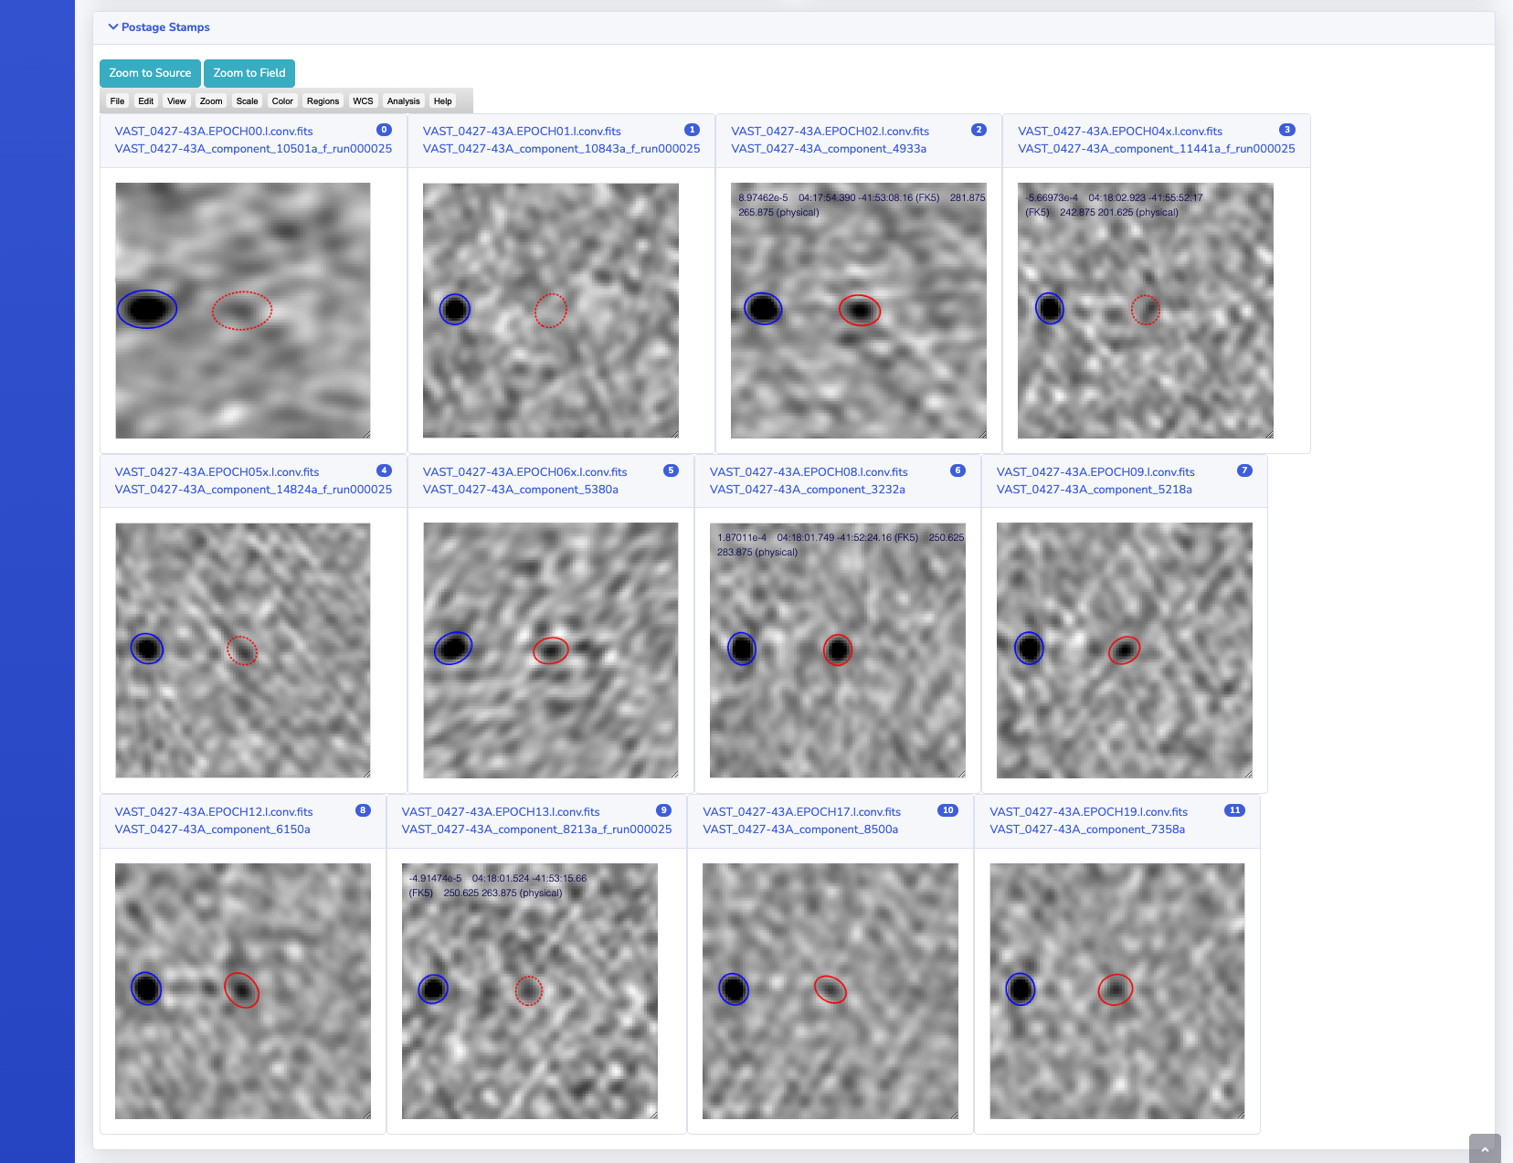
Task: Click the Zoom to Field button
Action: 249,73
